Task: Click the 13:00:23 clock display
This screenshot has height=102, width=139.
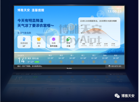Action: point(114,11)
